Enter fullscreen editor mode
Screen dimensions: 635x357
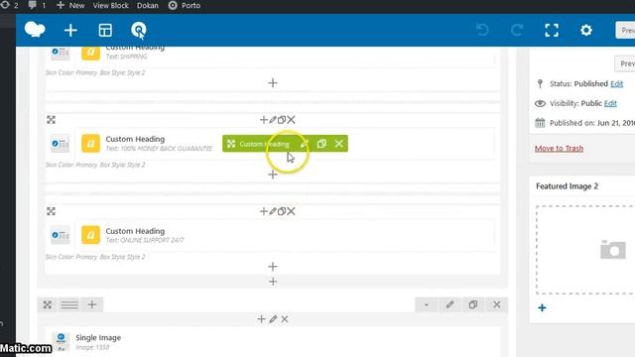tap(552, 31)
